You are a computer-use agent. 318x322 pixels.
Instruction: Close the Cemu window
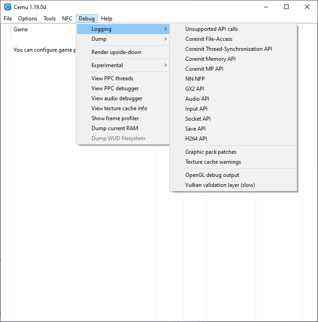point(307,7)
